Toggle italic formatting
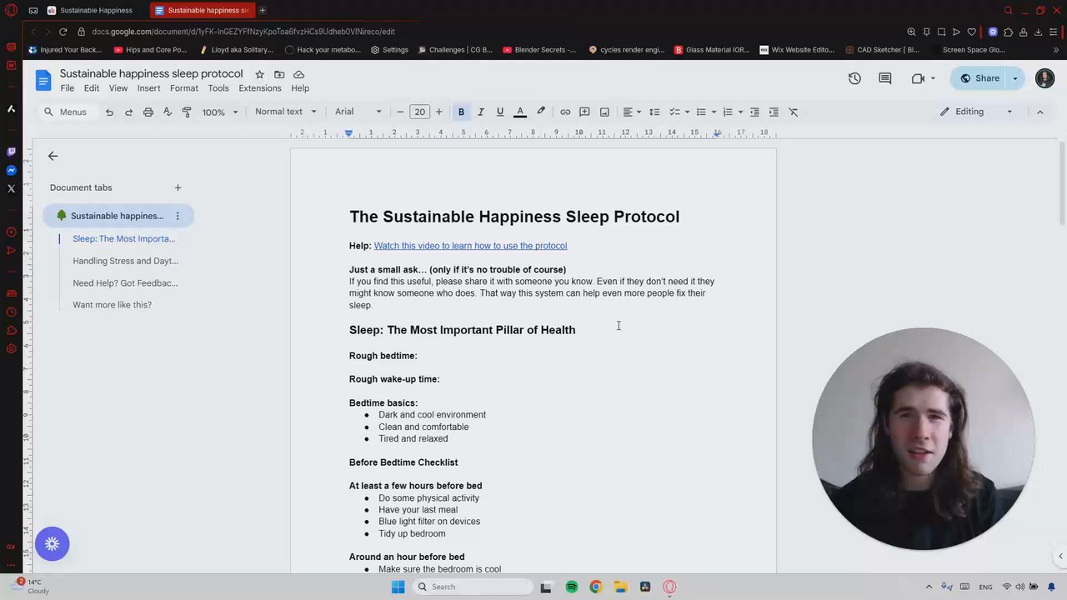1067x600 pixels. (481, 112)
